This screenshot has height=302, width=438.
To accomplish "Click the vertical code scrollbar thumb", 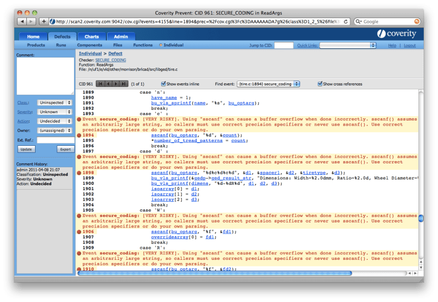I will click(x=421, y=219).
